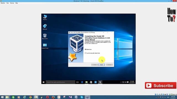
Task: Open the View menu
Action: (x=7, y=3)
